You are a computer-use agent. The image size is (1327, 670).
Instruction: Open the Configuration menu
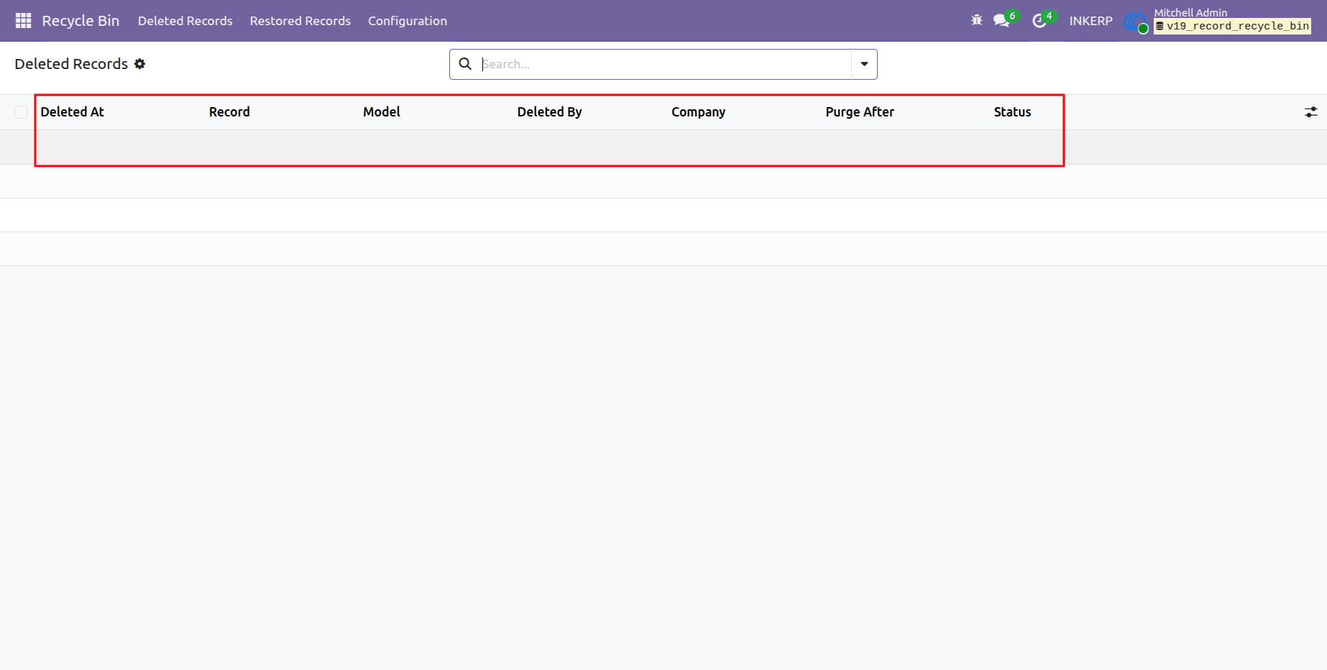tap(408, 21)
